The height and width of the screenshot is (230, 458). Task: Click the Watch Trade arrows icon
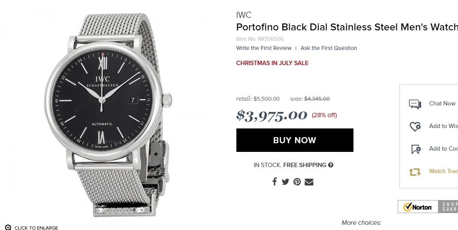tap(415, 172)
